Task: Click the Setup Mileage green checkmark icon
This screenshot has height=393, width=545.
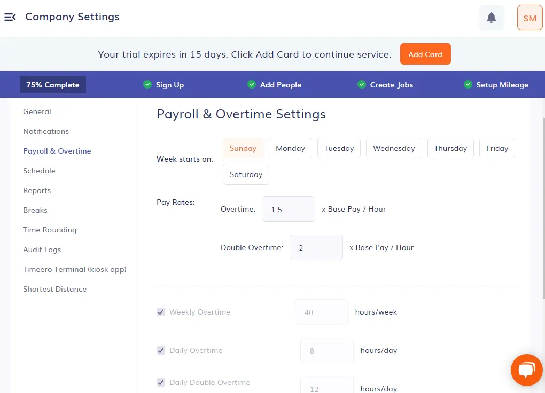Action: coord(468,84)
